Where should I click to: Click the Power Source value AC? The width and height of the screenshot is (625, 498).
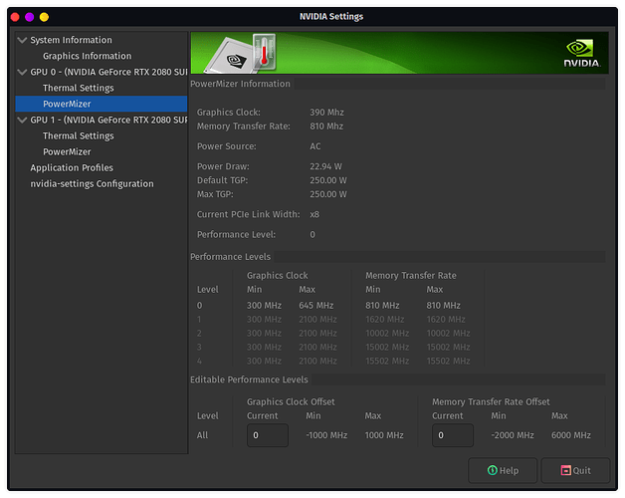(315, 146)
